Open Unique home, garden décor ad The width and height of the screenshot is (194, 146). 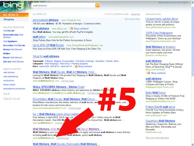click(x=162, y=19)
